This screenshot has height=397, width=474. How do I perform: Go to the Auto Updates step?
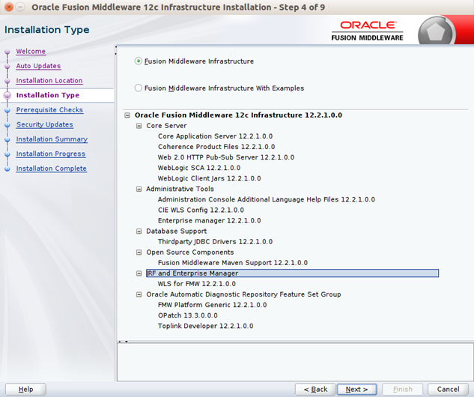click(x=38, y=66)
